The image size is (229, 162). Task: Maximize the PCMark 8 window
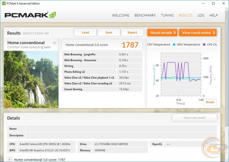[x=213, y=3]
